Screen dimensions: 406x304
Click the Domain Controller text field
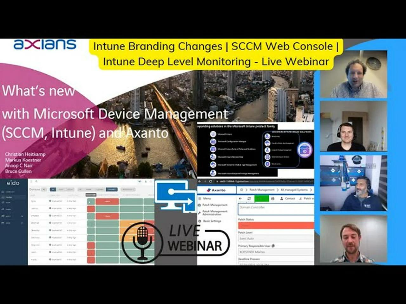click(276, 209)
